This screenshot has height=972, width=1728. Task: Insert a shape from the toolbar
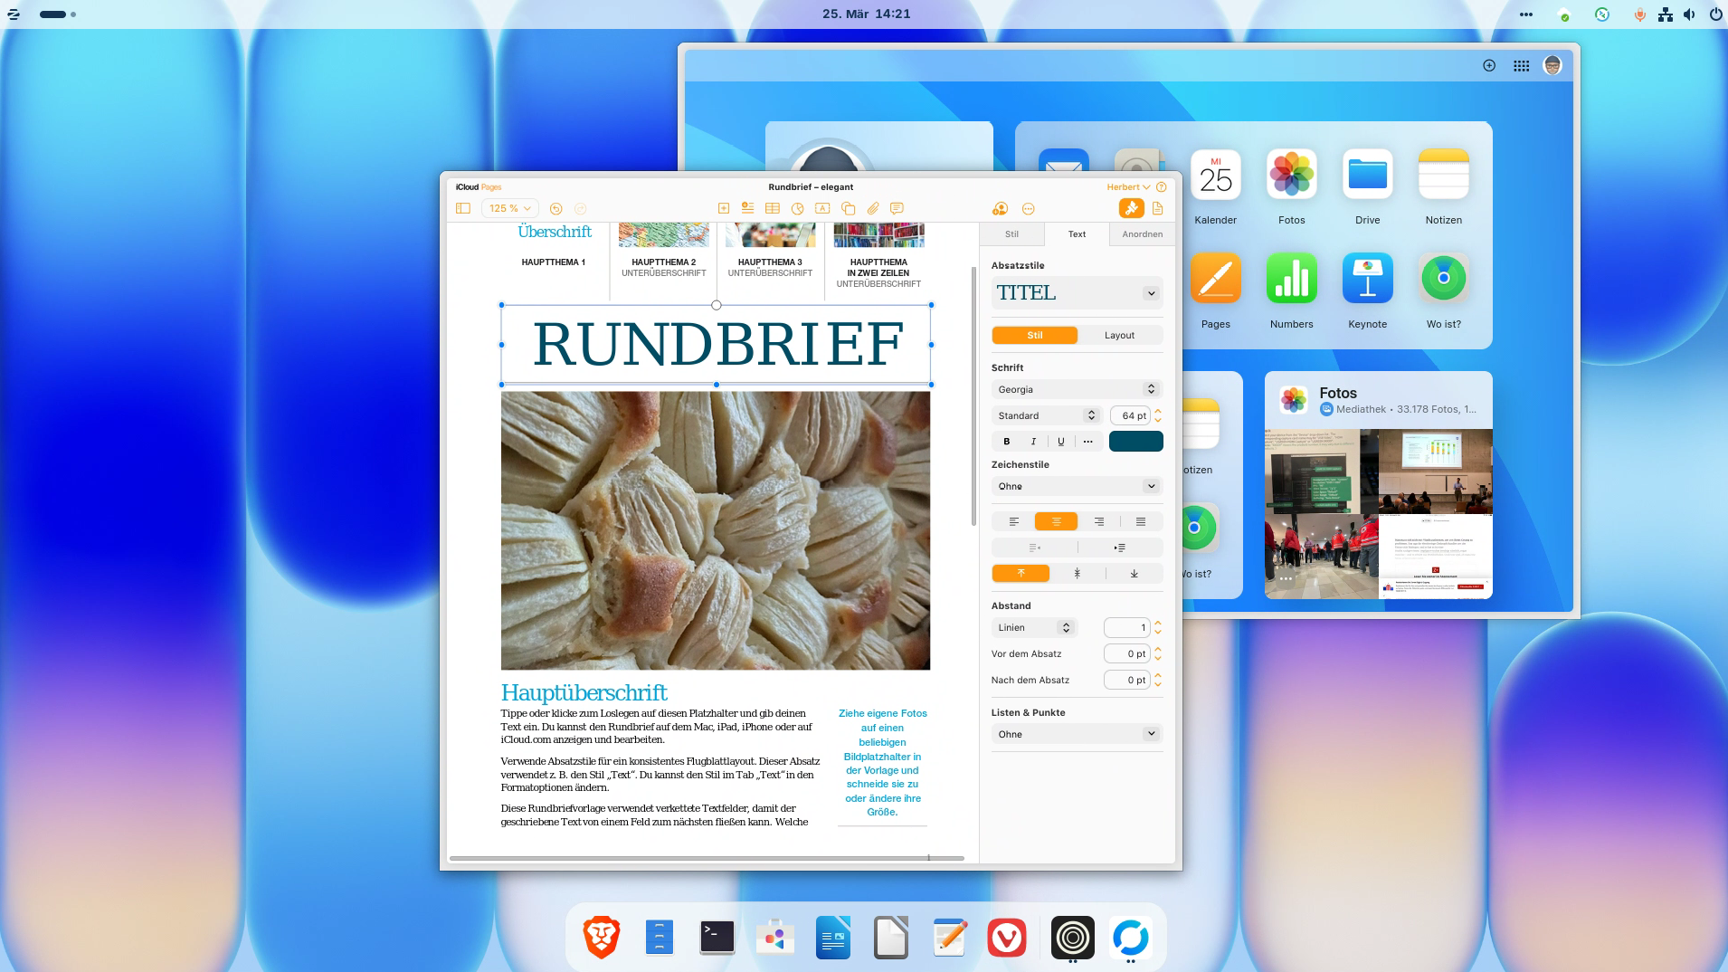pyautogui.click(x=848, y=208)
